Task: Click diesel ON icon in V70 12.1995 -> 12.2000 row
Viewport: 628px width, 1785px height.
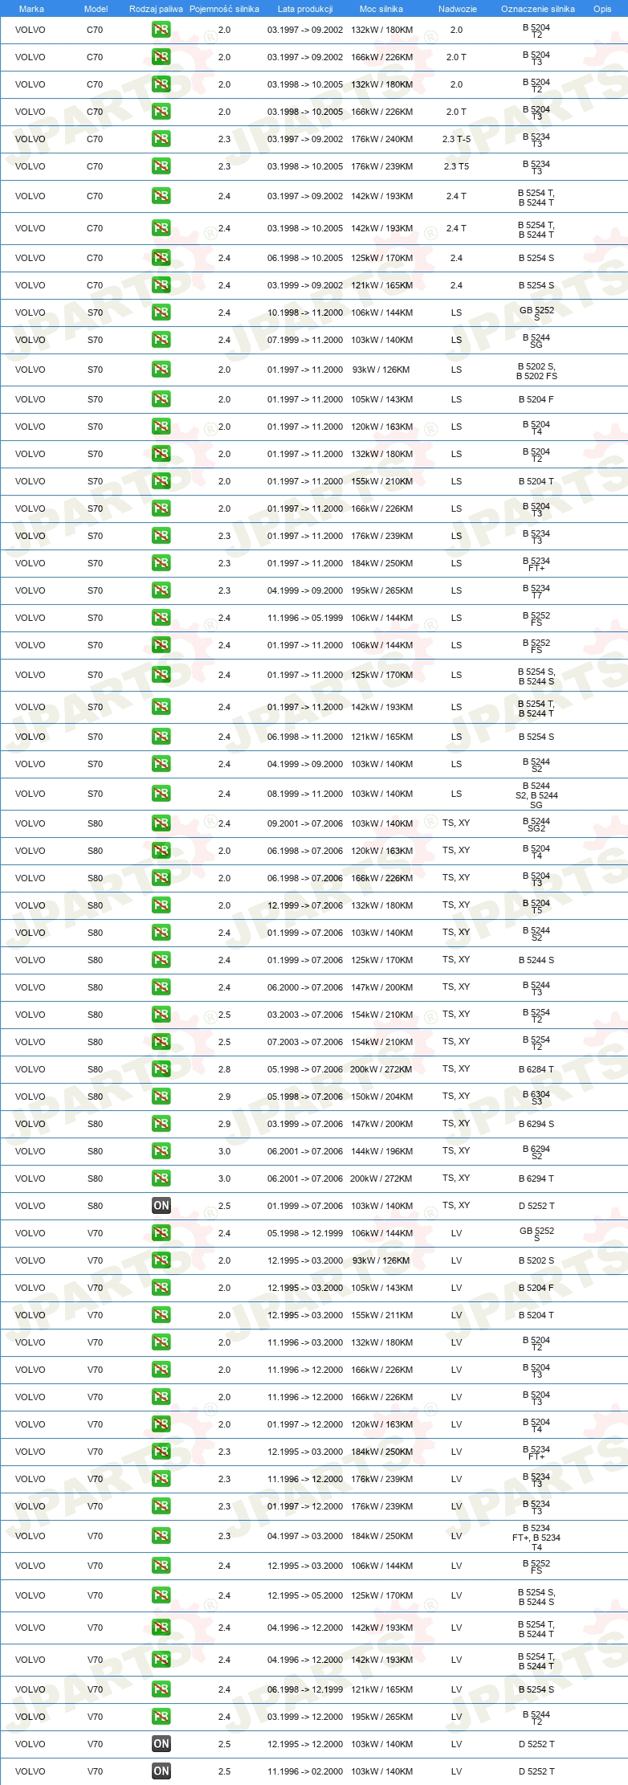Action: 161,1744
